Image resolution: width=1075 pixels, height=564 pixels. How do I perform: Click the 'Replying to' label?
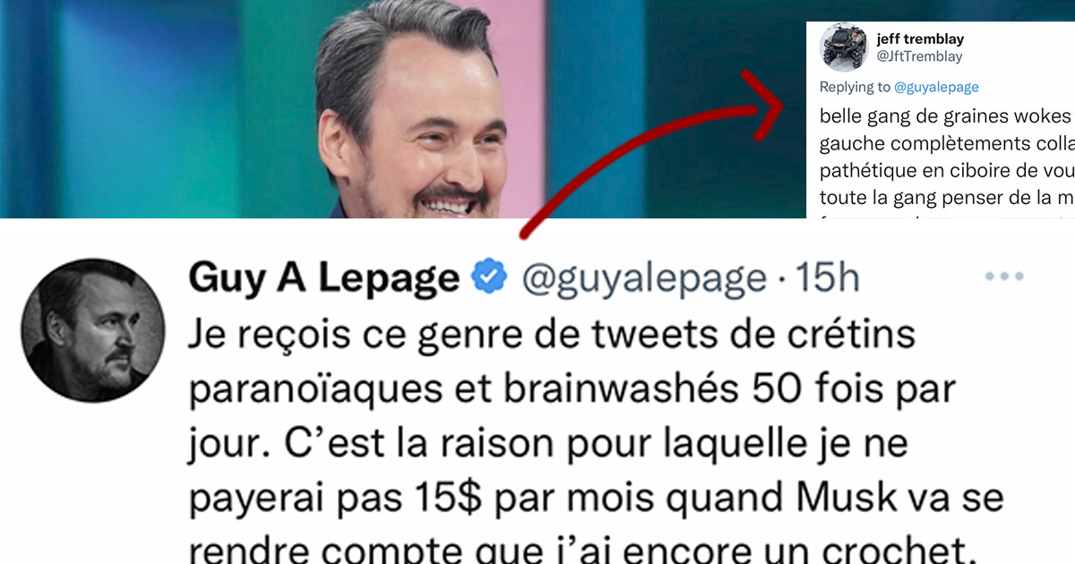(856, 87)
